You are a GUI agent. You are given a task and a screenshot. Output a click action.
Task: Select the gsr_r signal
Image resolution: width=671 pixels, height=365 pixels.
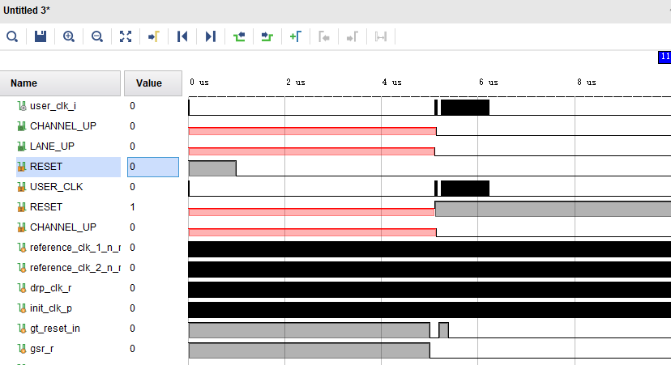[41, 349]
